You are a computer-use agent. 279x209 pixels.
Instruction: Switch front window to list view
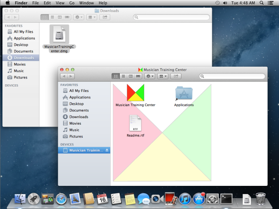coord(123,76)
